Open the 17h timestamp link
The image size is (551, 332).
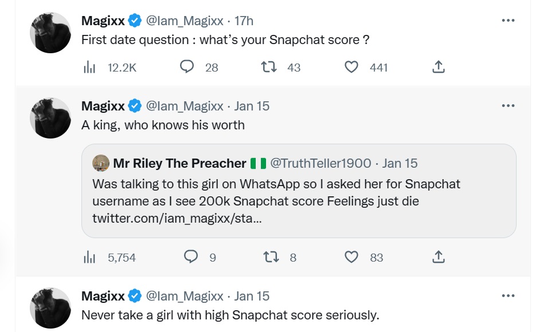[x=244, y=21]
